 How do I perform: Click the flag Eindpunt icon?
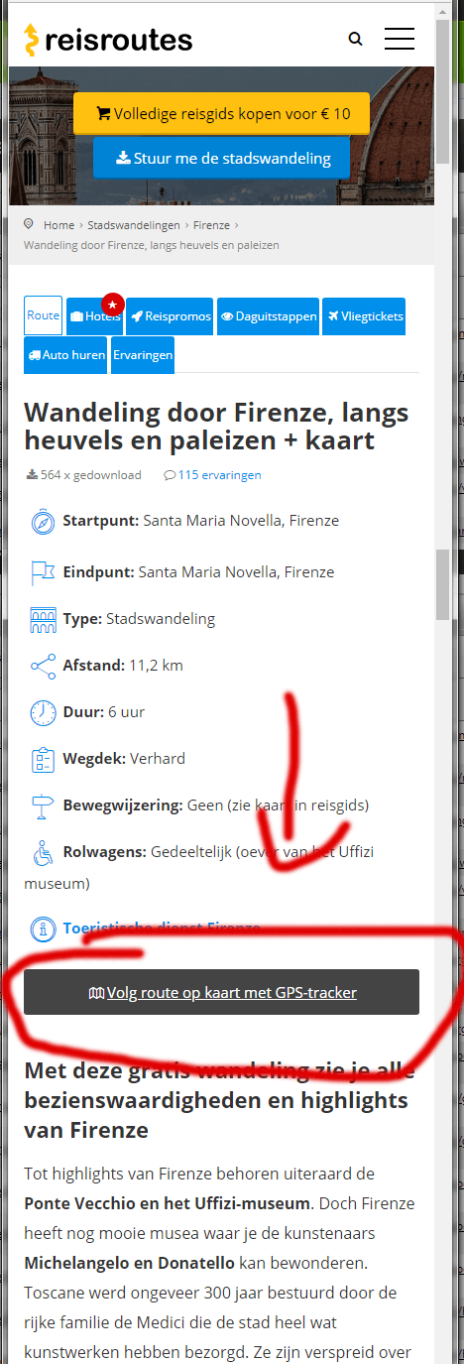[43, 572]
